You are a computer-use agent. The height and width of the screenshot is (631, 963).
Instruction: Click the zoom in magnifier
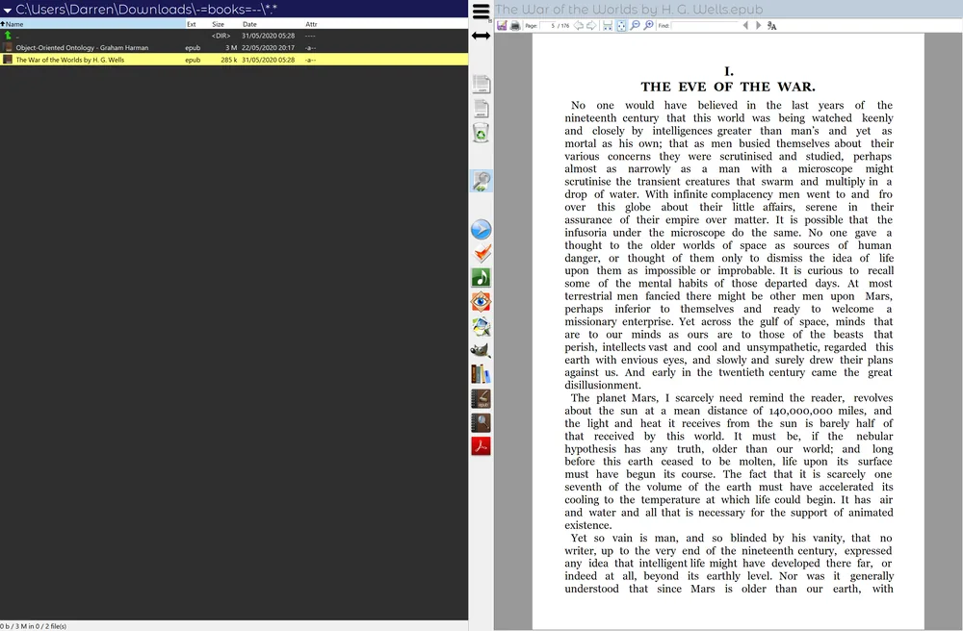pos(648,26)
